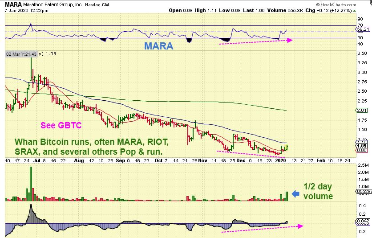Screen dimensions: 372x238
Task: Click the price axis label 3.00
Action: point(362,73)
